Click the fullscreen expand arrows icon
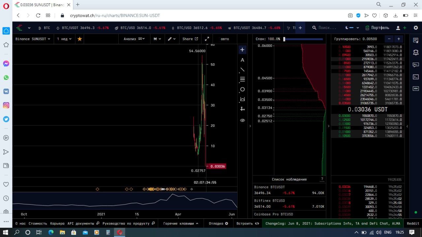This screenshot has width=422, height=237. coord(207,39)
